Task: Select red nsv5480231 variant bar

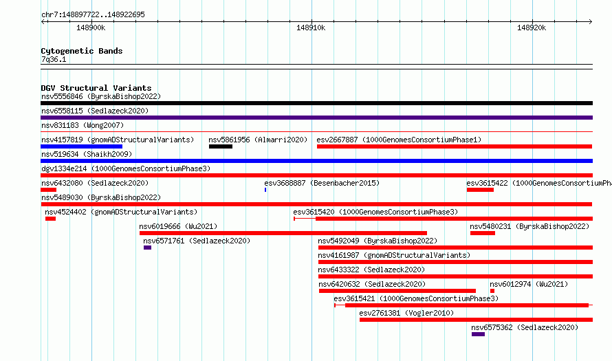Action: [x=483, y=233]
